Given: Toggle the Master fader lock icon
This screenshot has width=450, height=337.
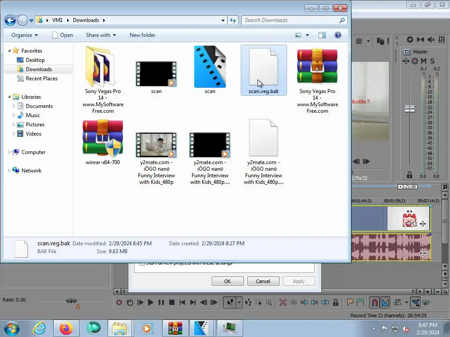Looking at the screenshot, I should tap(410, 175).
